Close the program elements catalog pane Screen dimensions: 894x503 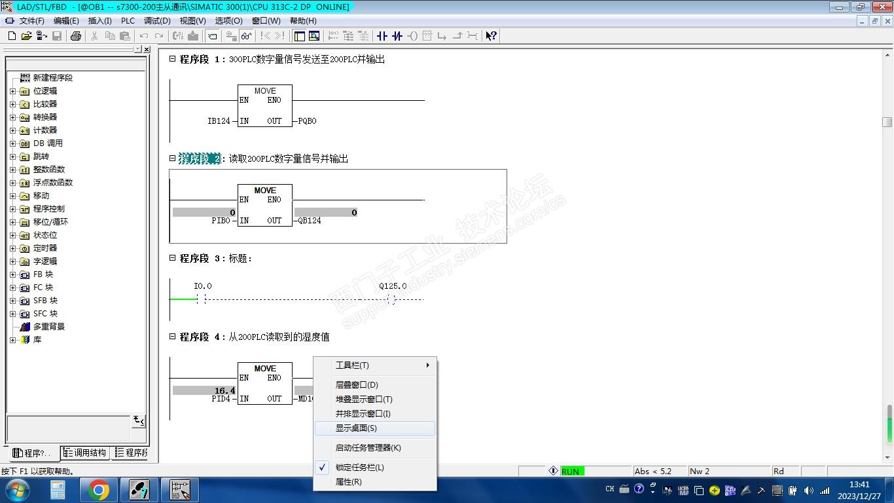click(147, 50)
